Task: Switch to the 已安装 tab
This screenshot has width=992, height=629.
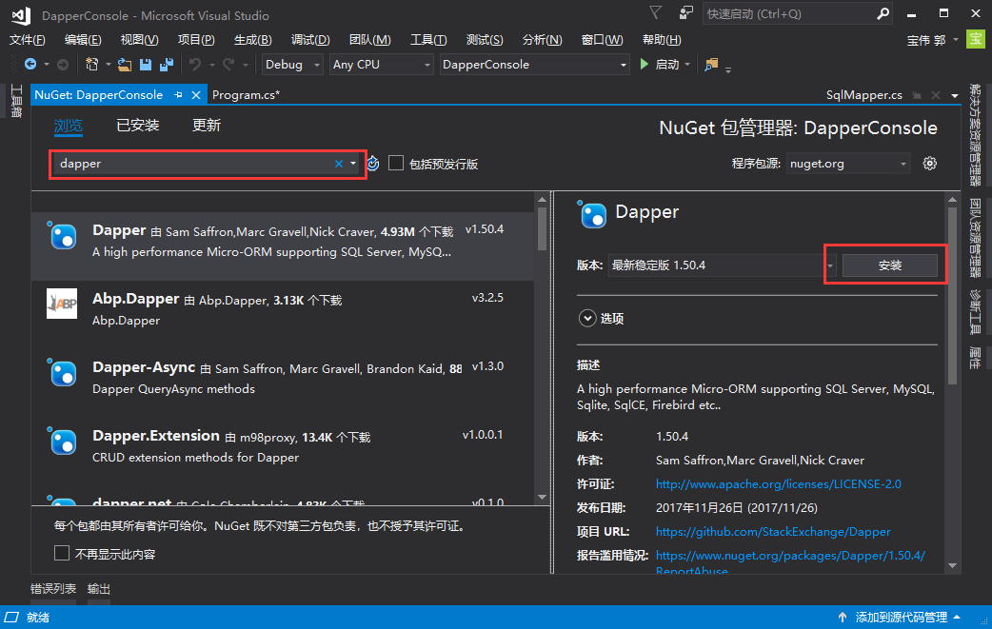Action: tap(138, 126)
